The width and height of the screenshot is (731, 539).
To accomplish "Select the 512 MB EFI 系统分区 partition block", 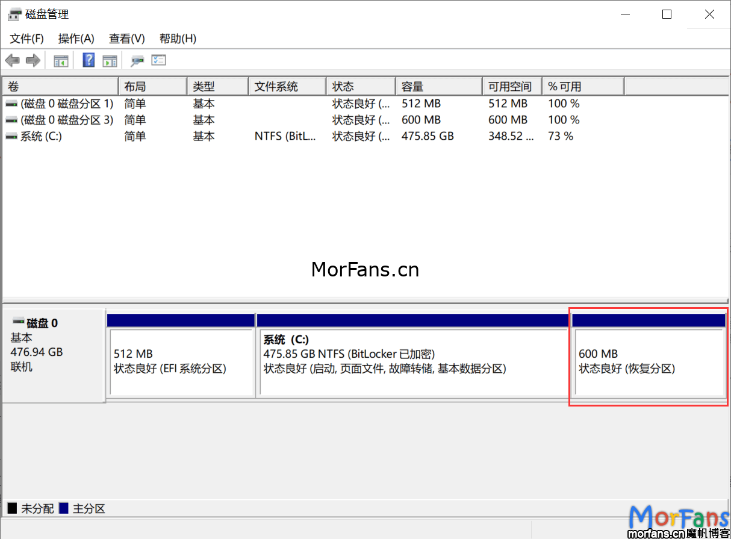I will pos(181,355).
